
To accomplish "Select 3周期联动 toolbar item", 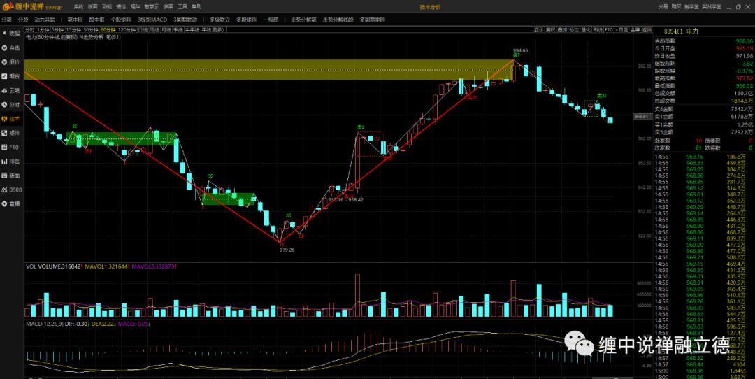I will (x=185, y=20).
